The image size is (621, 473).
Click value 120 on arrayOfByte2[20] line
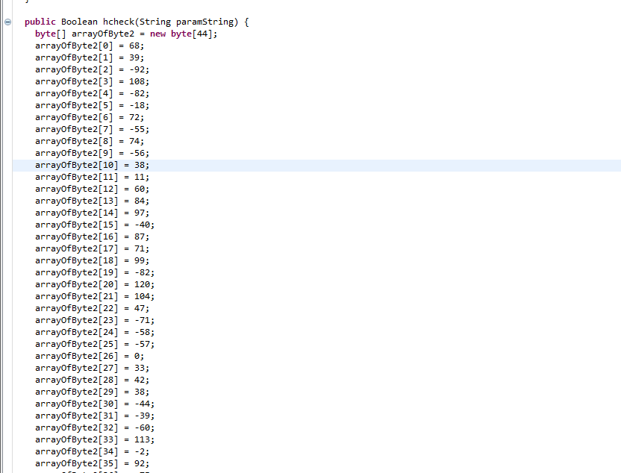(143, 284)
